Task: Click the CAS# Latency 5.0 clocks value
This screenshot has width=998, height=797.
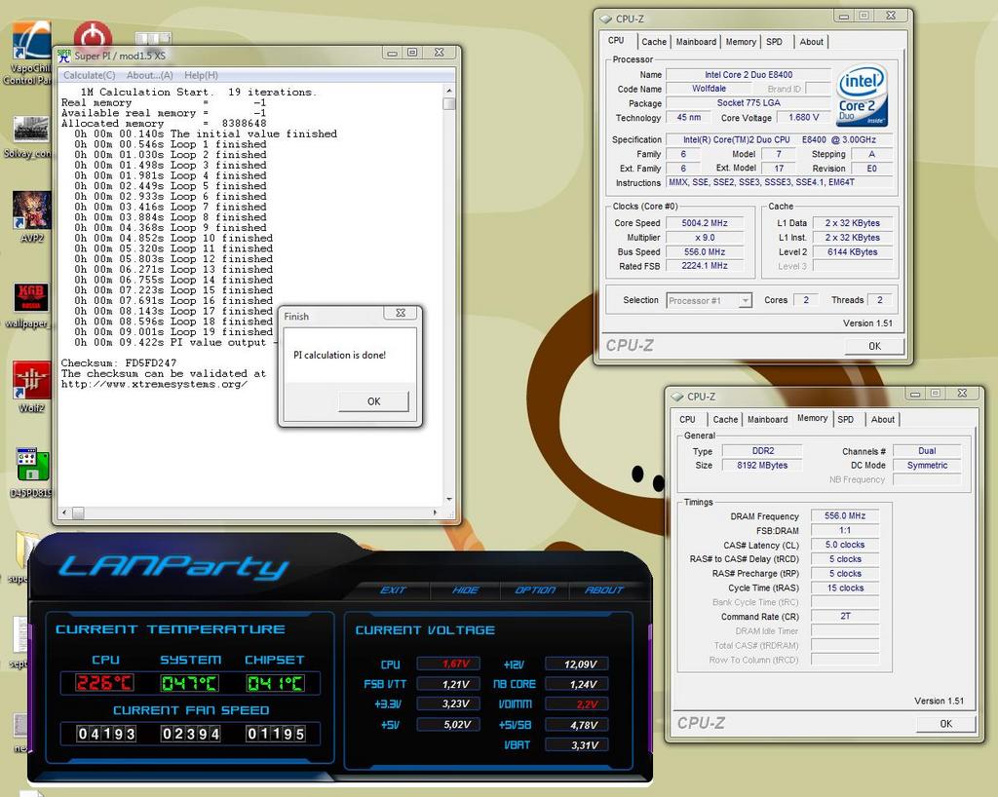Action: pyautogui.click(x=845, y=545)
